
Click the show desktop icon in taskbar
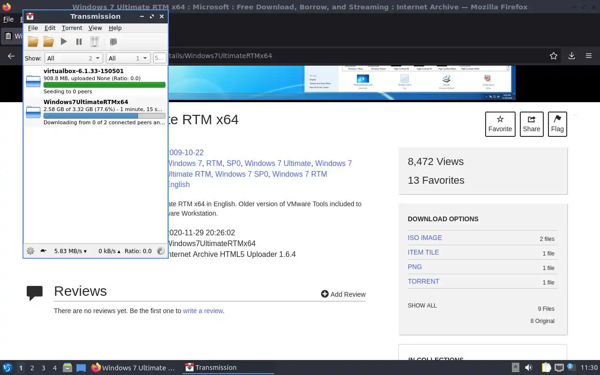tap(81, 367)
